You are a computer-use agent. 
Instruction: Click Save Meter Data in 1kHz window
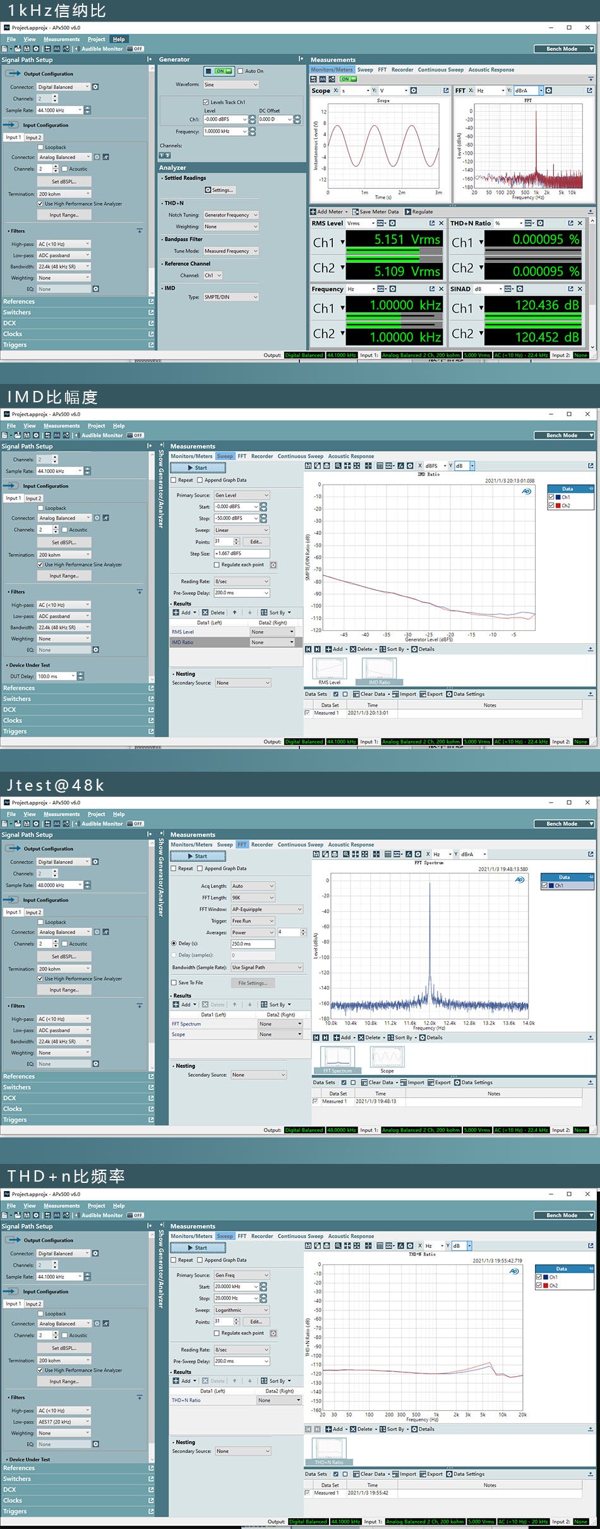[376, 212]
